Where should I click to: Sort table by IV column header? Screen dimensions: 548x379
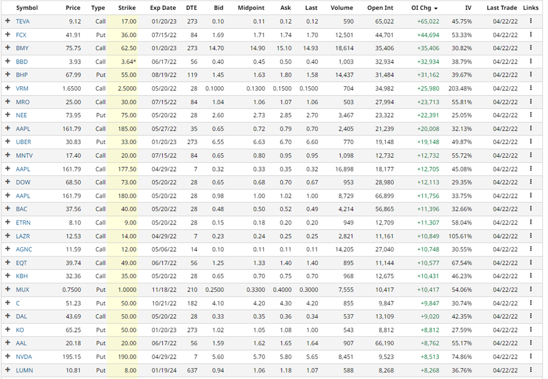pyautogui.click(x=468, y=8)
